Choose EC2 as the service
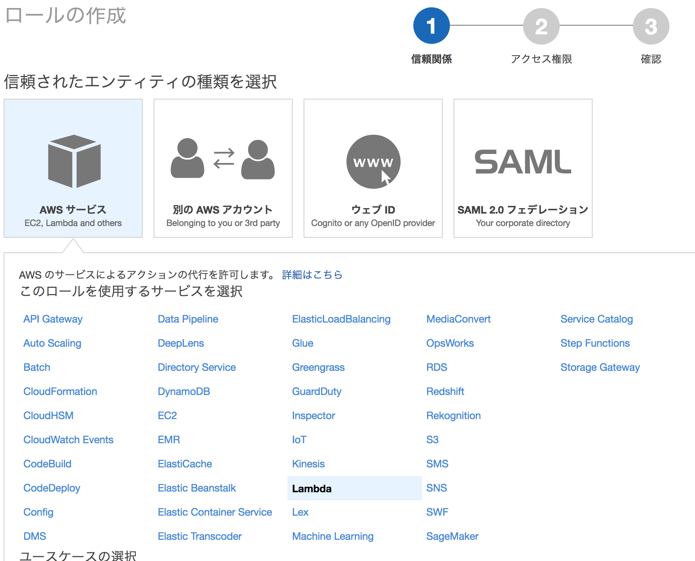This screenshot has height=561, width=695. click(x=167, y=415)
